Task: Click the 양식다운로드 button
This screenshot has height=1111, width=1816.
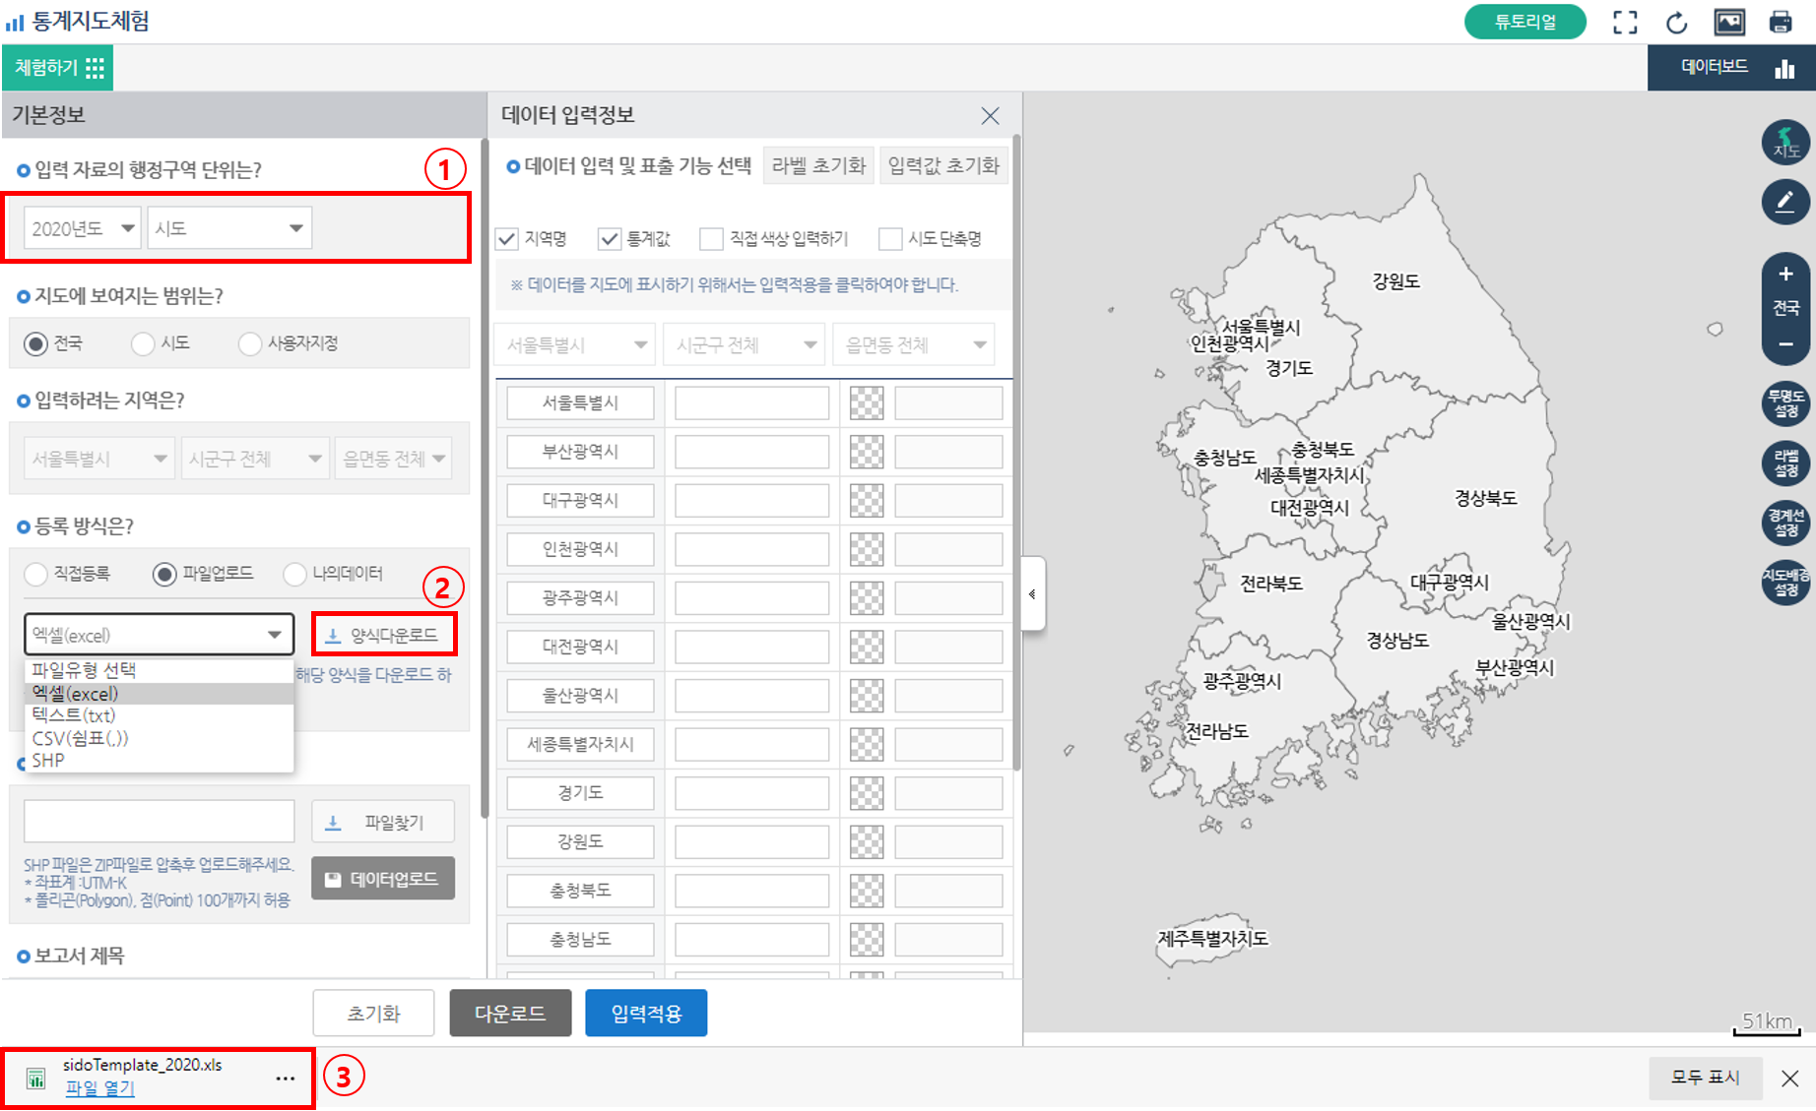Action: click(384, 634)
